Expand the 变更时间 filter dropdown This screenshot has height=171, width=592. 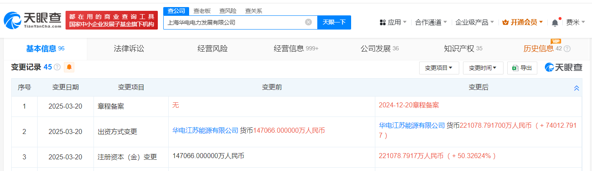[x=483, y=68]
